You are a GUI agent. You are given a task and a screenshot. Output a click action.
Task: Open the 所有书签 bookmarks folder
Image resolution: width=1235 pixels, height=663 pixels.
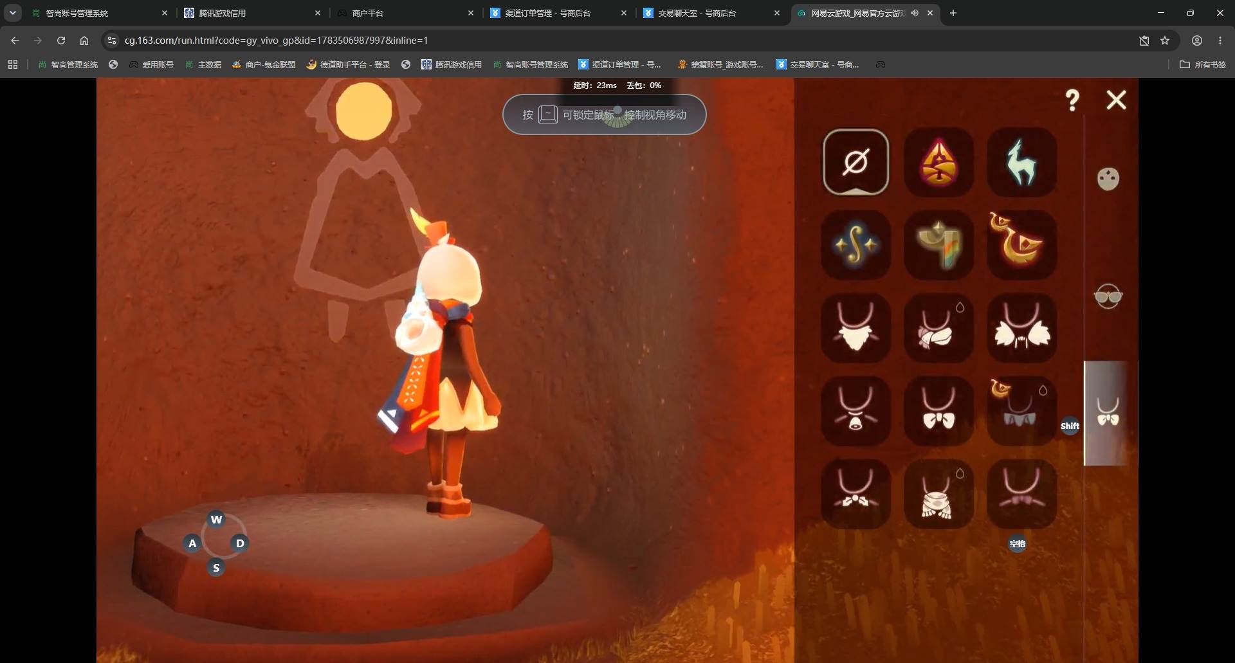(x=1203, y=64)
